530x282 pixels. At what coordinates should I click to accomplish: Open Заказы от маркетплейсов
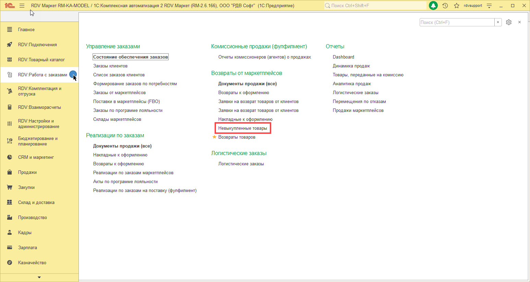click(x=119, y=93)
